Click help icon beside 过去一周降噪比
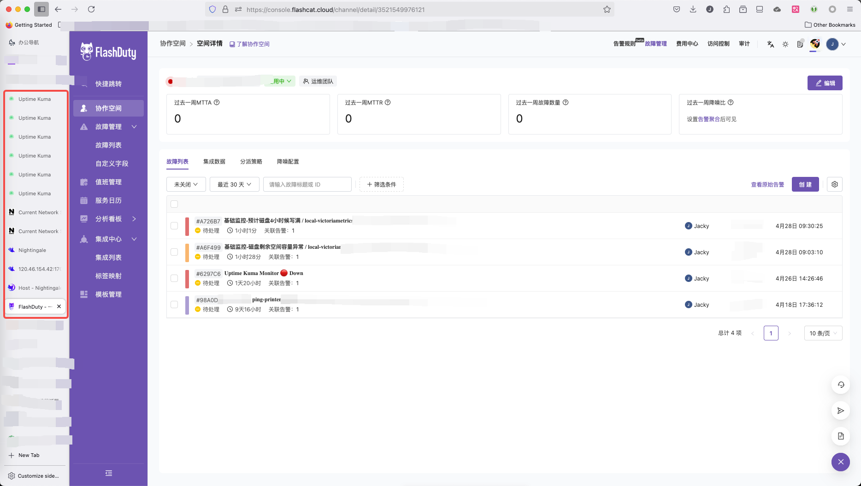The image size is (861, 486). coord(731,102)
